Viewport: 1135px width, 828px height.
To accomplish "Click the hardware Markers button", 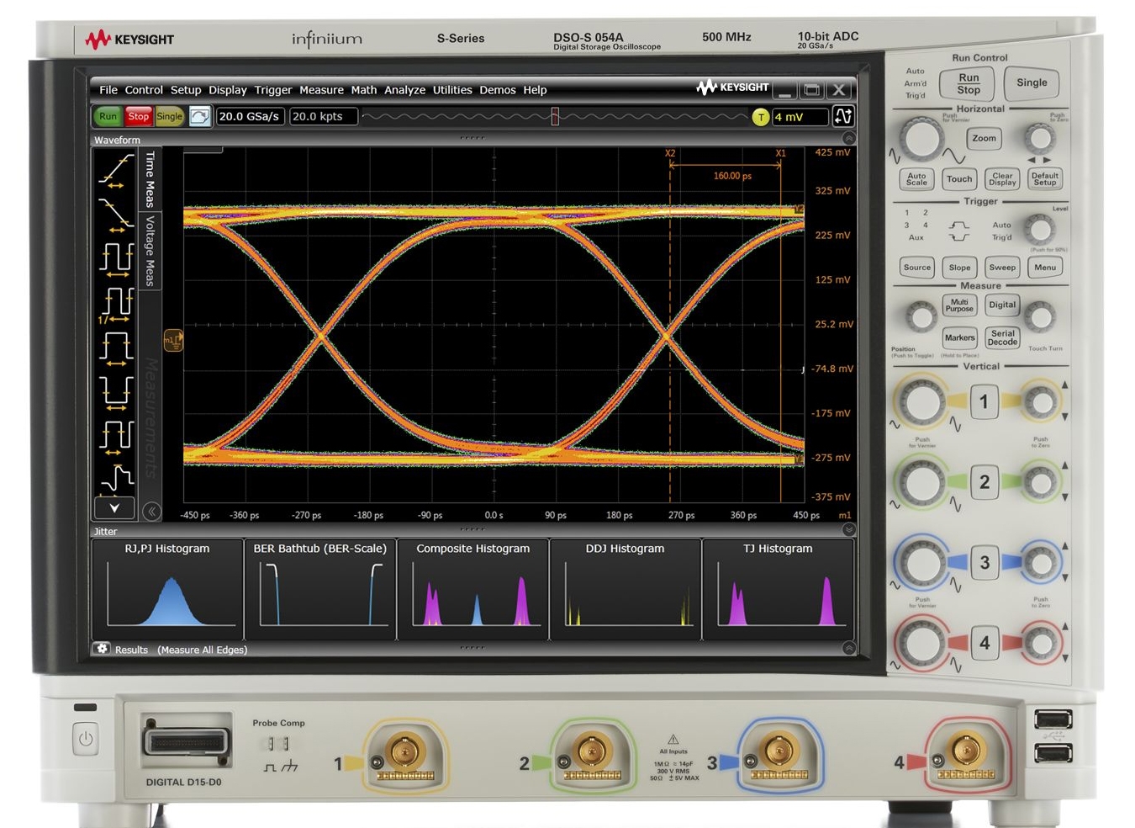I will click(959, 337).
